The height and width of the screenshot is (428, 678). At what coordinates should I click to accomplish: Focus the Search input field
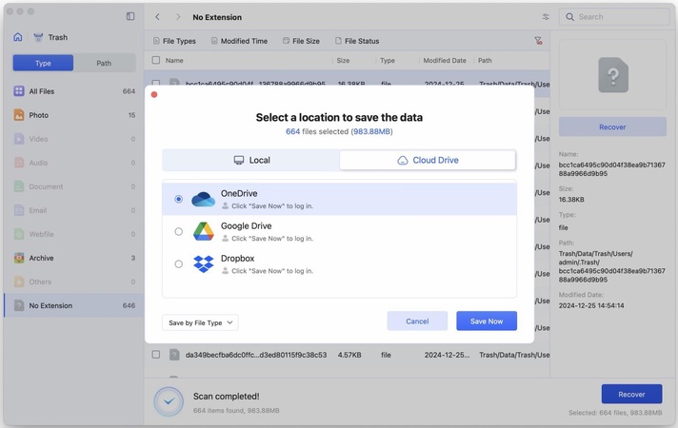[x=614, y=17]
